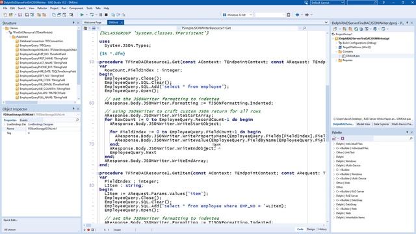This screenshot has width=416, height=234.
Task: Click the first icon in Palette toolbar
Action: pos(334,138)
